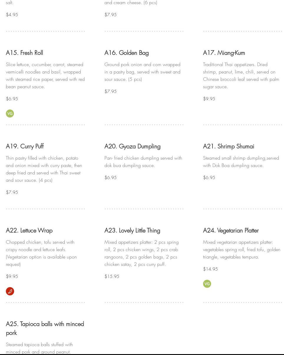Screen dimensions: 284x355
Task: Click the red chili spicy icon under Lettuce Wrap
Action: (10, 291)
